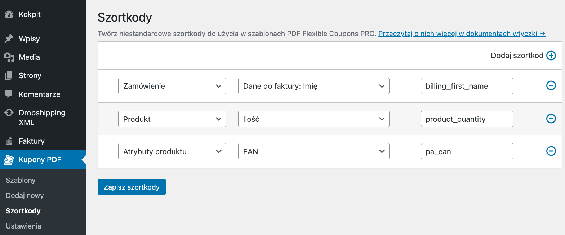Open the Ustawienia submenu item
Image resolution: width=565 pixels, height=235 pixels.
(x=23, y=226)
